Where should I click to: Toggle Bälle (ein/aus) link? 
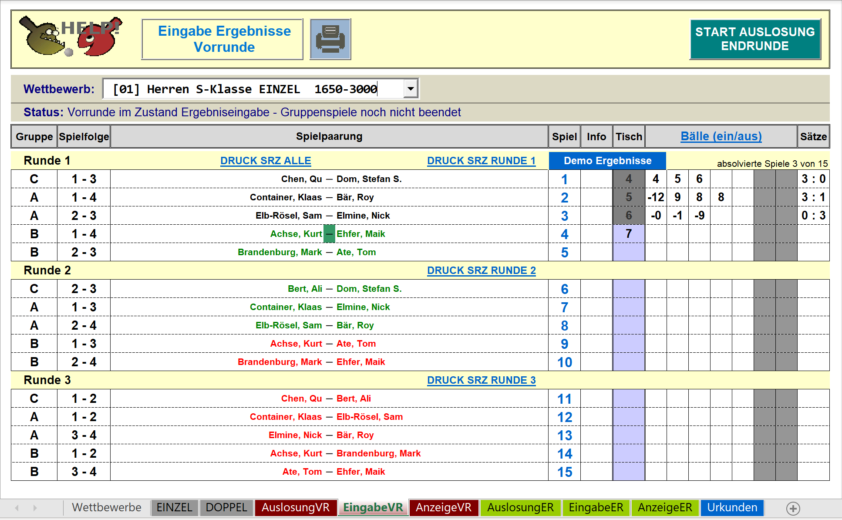(721, 136)
